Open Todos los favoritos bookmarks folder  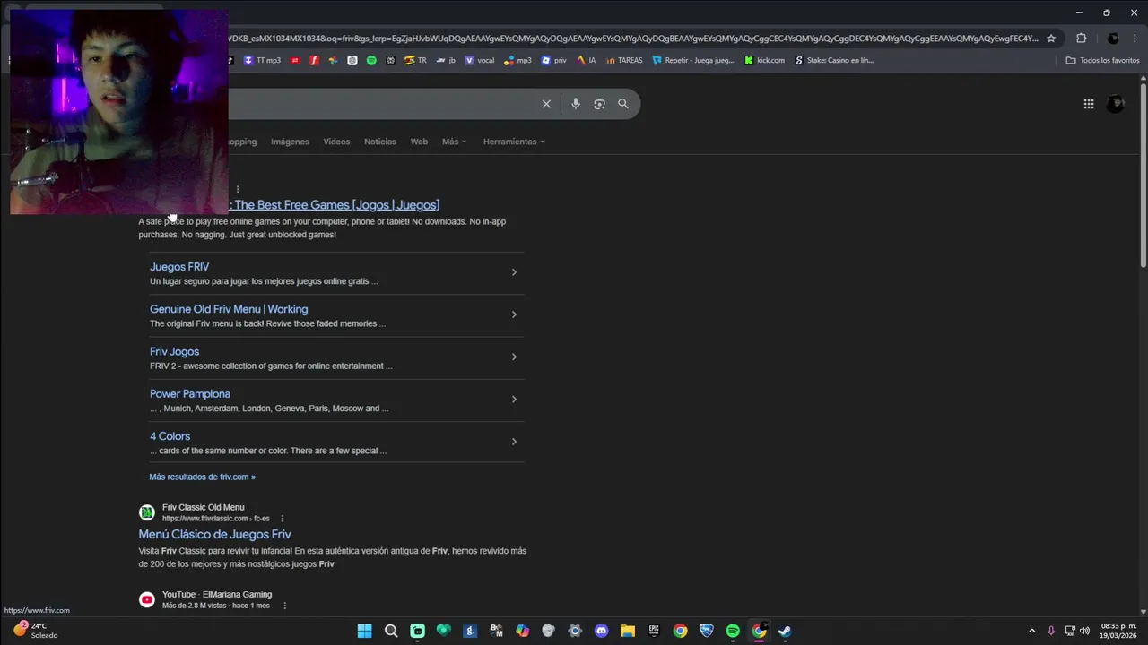coord(1102,61)
